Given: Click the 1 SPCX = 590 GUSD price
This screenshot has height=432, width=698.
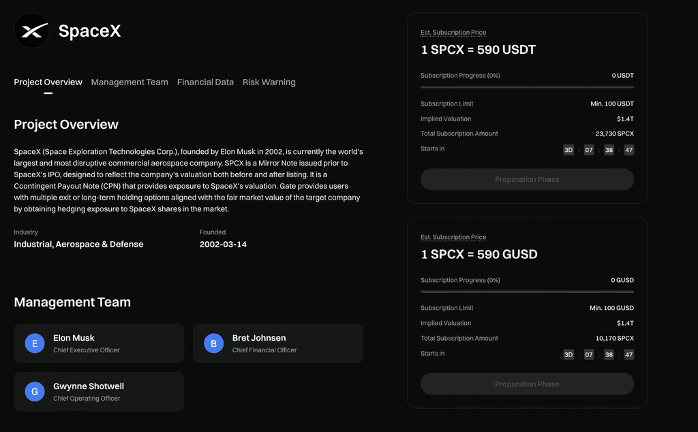Looking at the screenshot, I should (x=479, y=254).
